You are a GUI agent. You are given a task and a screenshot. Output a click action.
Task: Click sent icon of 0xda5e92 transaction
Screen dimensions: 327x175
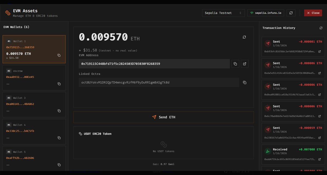(x=268, y=65)
